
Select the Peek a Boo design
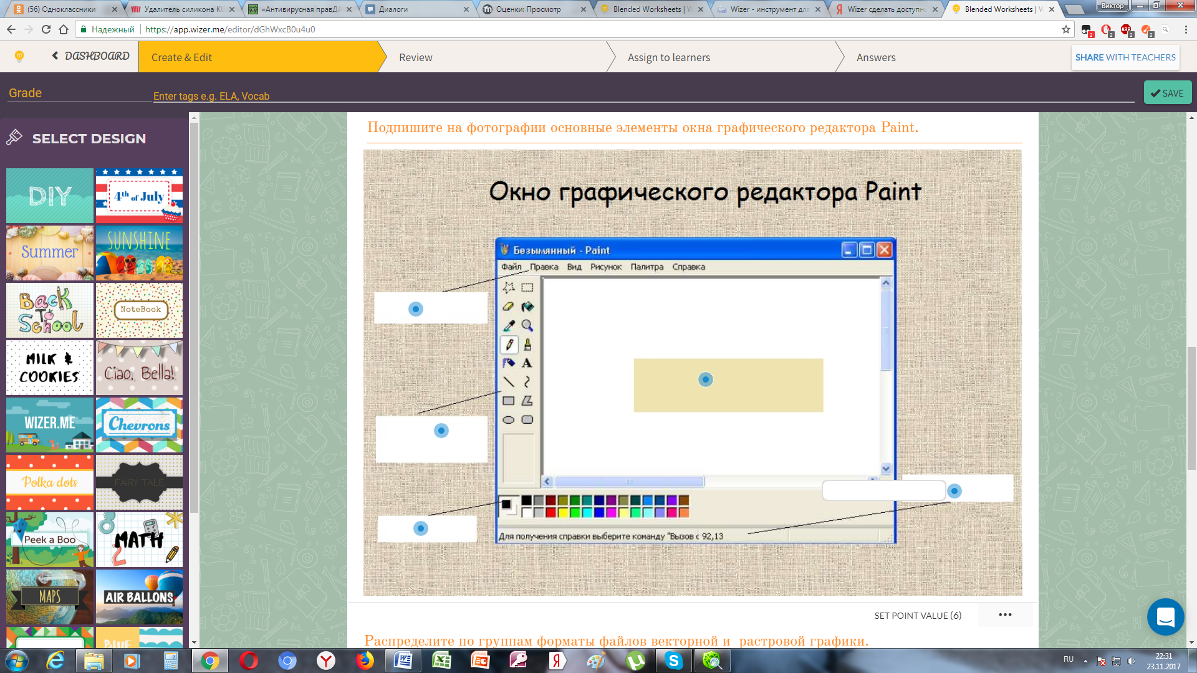pyautogui.click(x=50, y=540)
